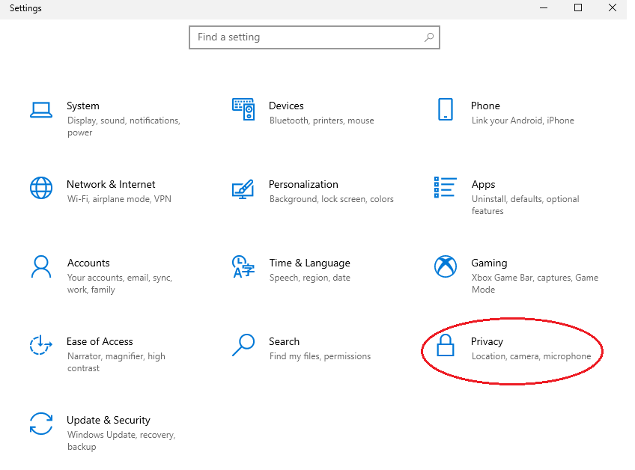
Task: Click the Devices keyboard and speaker icon
Action: click(x=243, y=109)
